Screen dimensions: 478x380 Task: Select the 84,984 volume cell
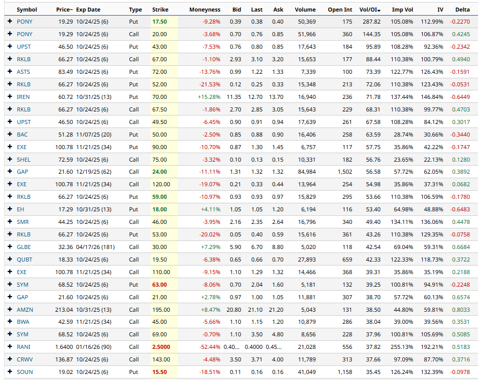[x=307, y=172]
